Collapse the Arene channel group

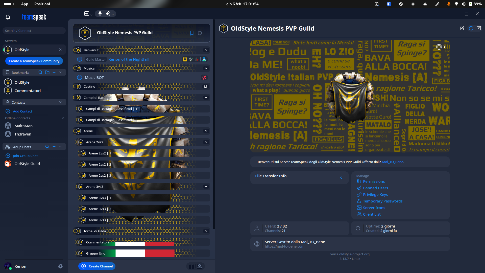[x=206, y=131]
